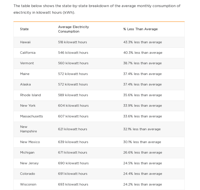
Task: Select the New York state cell
Action: (28, 106)
